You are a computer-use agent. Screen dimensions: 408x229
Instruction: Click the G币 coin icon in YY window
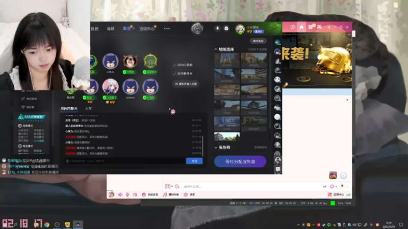click(333, 176)
